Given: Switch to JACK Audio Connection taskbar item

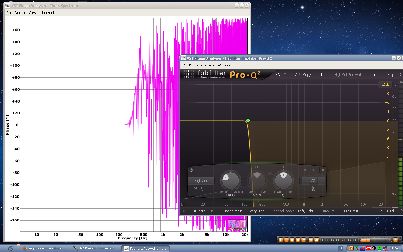Looking at the screenshot, I should tap(95, 248).
